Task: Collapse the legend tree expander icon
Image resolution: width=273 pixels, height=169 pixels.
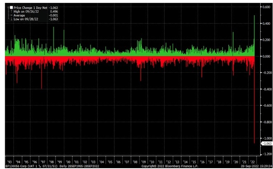Action: [x=8, y=8]
